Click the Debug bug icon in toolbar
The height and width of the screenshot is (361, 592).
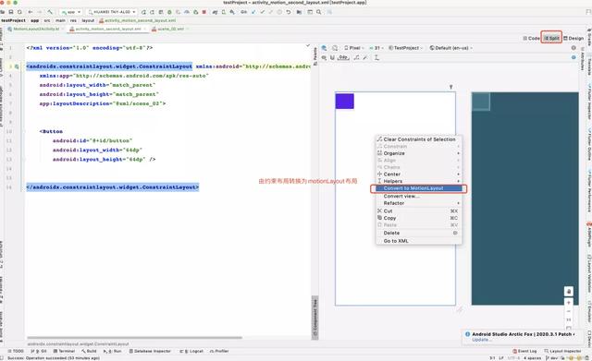pyautogui.click(x=169, y=12)
